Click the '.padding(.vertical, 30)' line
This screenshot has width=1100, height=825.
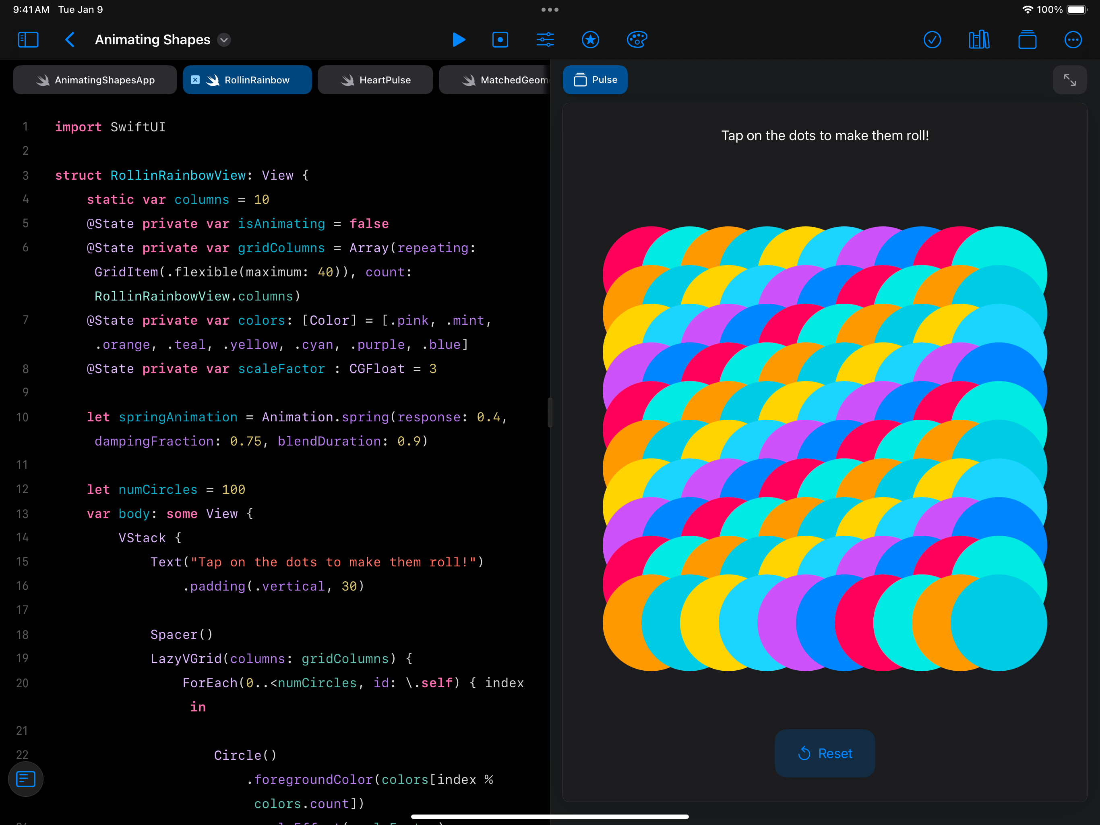[x=273, y=586]
